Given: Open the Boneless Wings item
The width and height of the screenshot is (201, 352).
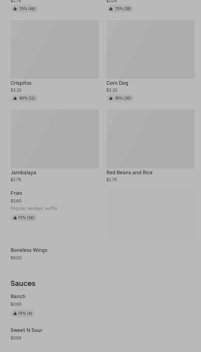Looking at the screenshot, I should point(29,250).
